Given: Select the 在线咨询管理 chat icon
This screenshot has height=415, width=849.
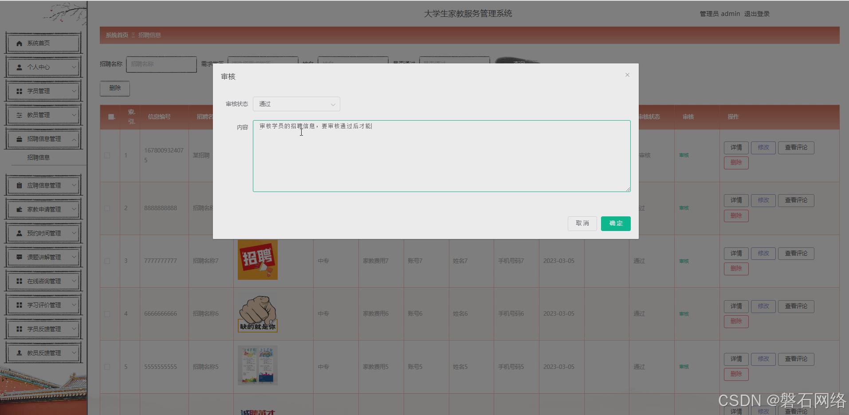Looking at the screenshot, I should pos(19,281).
